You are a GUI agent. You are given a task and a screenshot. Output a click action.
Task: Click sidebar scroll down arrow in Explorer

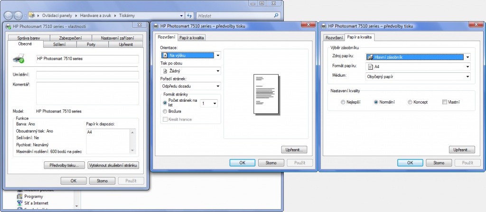76,205
